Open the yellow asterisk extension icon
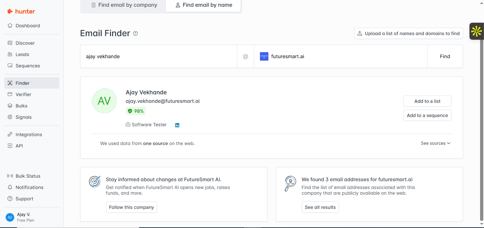This screenshot has height=228, width=484. [477, 32]
